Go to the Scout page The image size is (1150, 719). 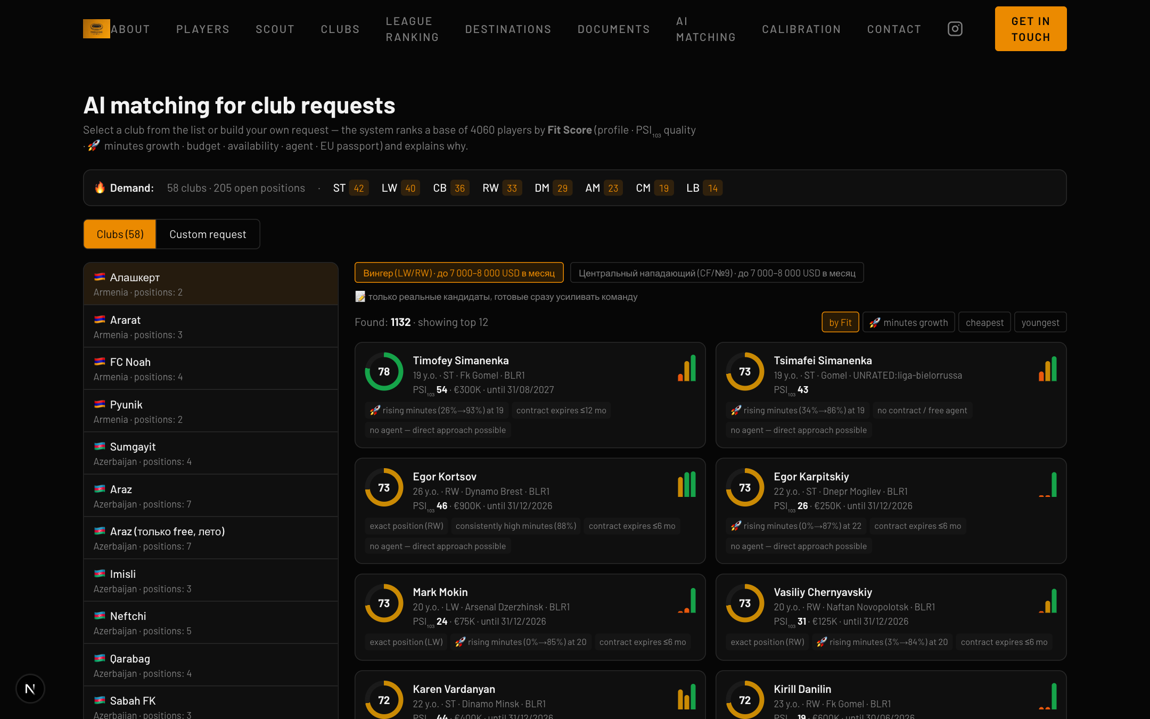tap(275, 29)
